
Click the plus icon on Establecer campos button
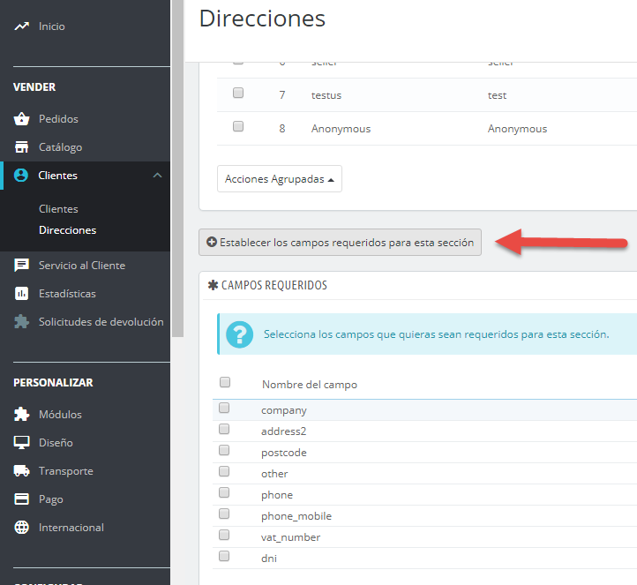tap(211, 242)
